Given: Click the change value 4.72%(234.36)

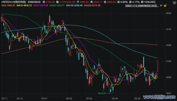Looking at the screenshot, I should click(67, 2).
